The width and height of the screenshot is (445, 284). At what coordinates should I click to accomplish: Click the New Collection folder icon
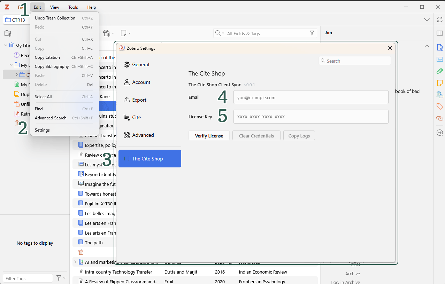pyautogui.click(x=8, y=33)
